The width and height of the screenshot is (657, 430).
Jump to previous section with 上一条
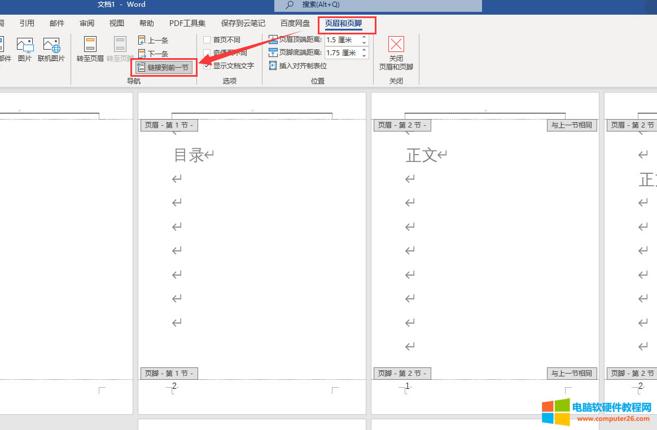pyautogui.click(x=154, y=40)
